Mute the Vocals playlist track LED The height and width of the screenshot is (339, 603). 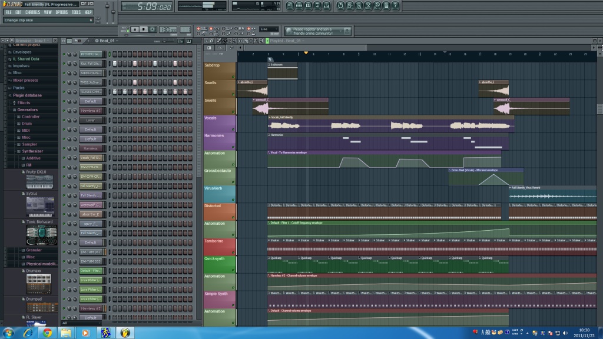[233, 129]
